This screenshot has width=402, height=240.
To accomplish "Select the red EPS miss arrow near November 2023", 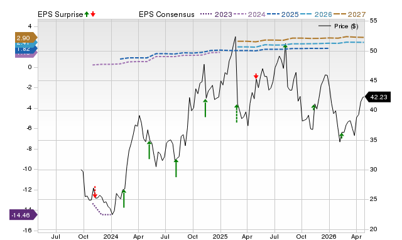I will tap(95, 192).
